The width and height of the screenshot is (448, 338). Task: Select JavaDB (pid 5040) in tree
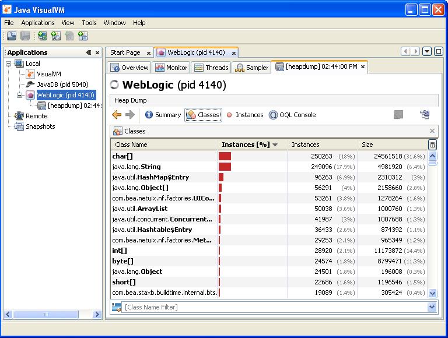click(x=62, y=85)
